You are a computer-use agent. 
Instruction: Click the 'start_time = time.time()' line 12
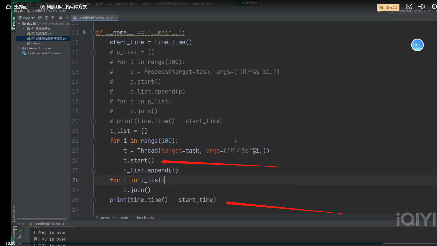pos(151,42)
